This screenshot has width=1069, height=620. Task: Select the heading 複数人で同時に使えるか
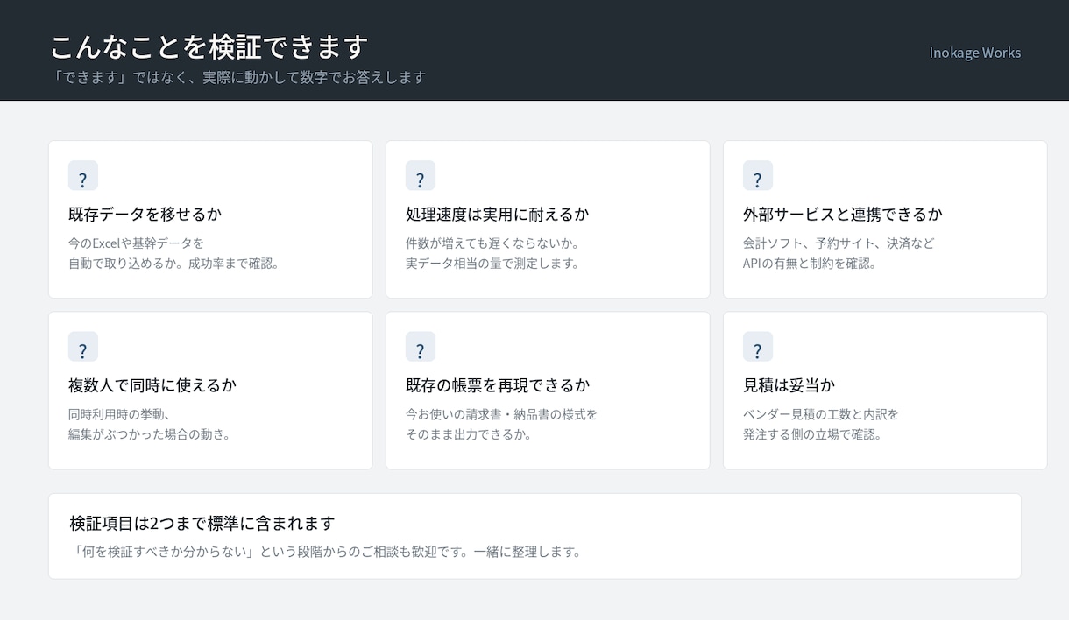(152, 385)
